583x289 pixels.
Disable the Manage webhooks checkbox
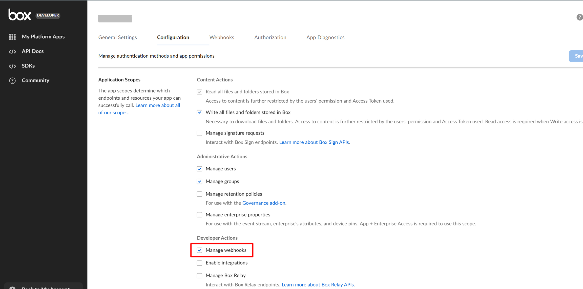199,250
